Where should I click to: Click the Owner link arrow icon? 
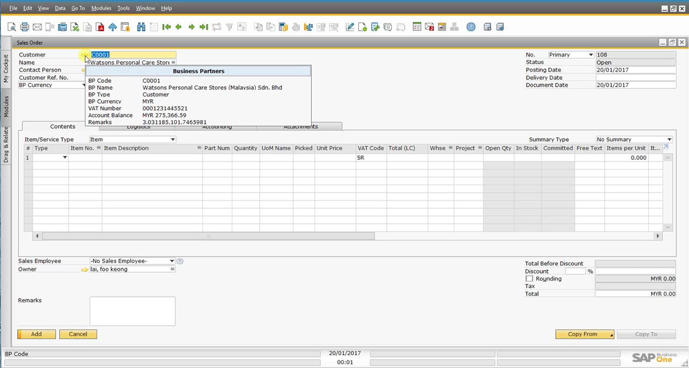click(x=85, y=270)
